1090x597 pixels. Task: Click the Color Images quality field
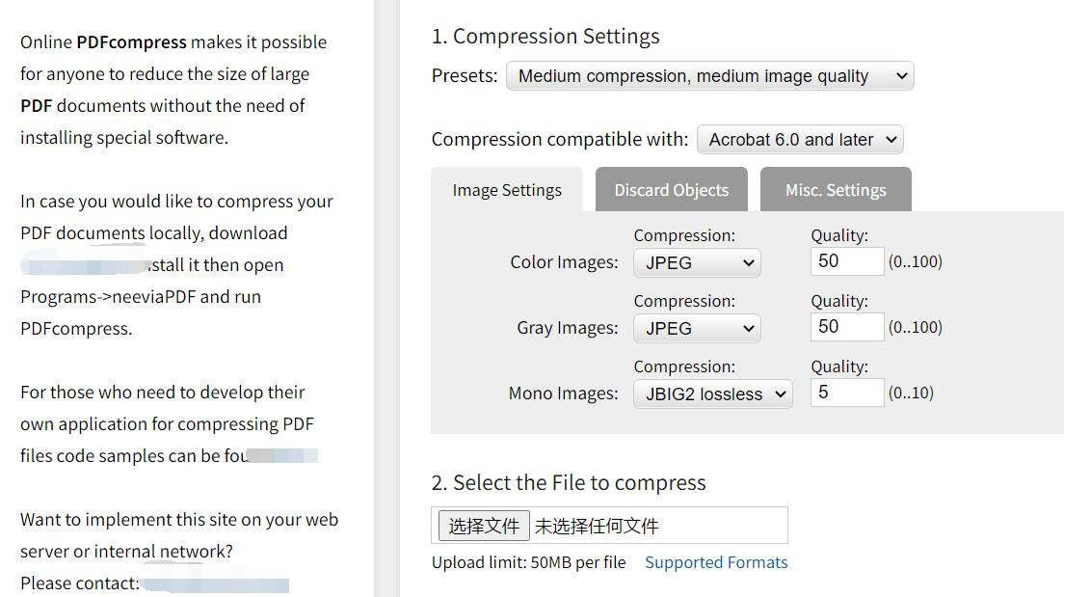pos(847,261)
